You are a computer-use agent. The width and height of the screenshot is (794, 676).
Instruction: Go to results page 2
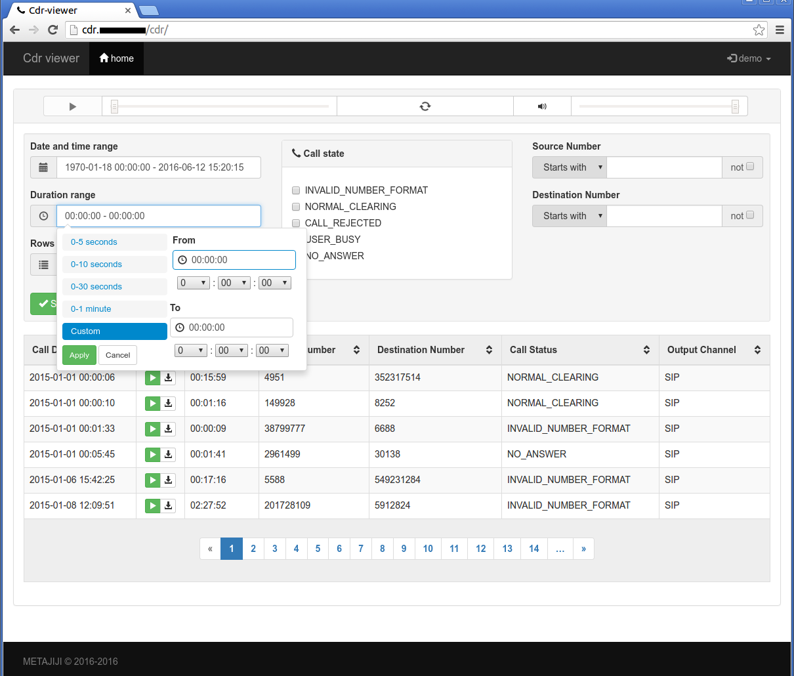pyautogui.click(x=253, y=549)
